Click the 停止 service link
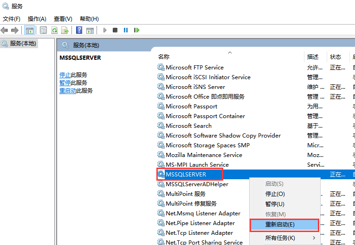This screenshot has width=355, height=245. (x=65, y=75)
